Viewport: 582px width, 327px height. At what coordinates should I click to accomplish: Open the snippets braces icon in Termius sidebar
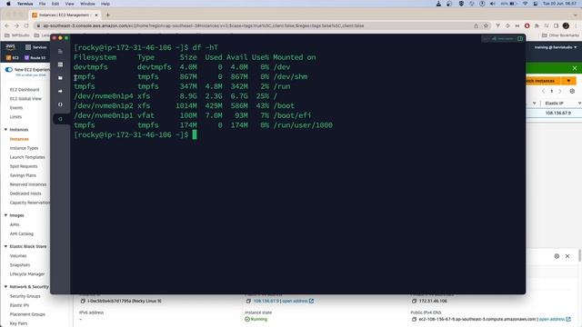(60, 104)
